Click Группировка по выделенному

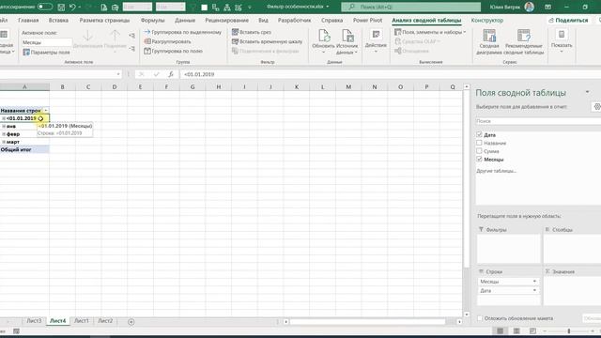(x=182, y=32)
